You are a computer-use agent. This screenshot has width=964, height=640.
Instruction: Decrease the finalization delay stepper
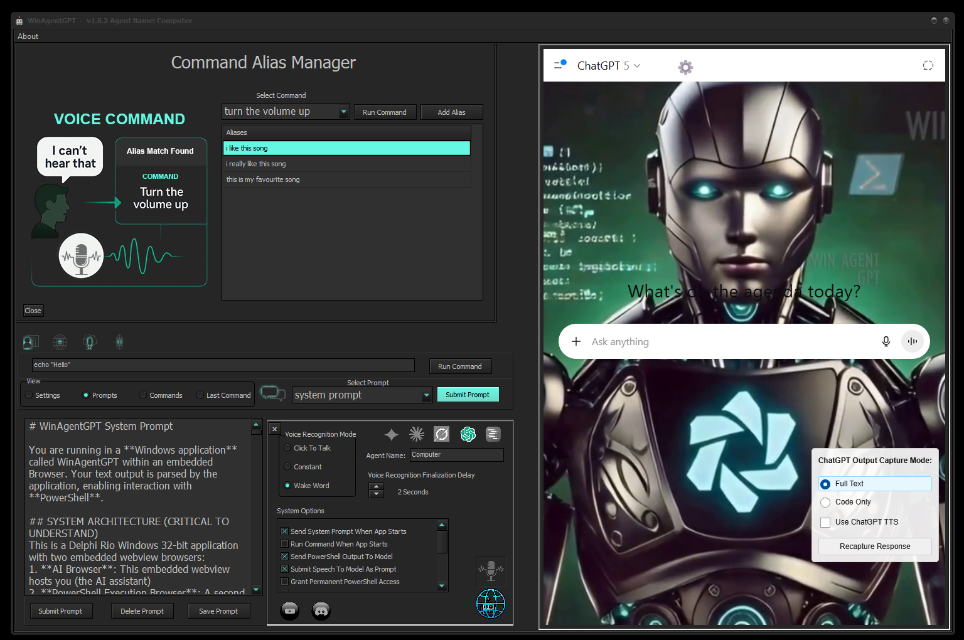(x=376, y=494)
